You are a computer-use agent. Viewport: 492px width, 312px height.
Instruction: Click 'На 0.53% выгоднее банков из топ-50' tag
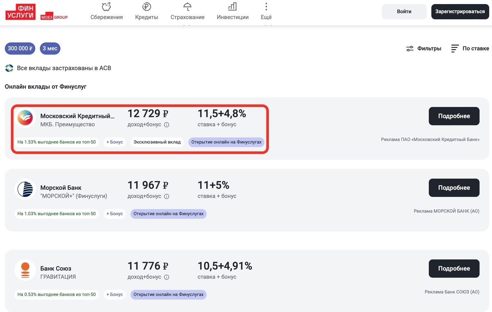tap(57, 294)
